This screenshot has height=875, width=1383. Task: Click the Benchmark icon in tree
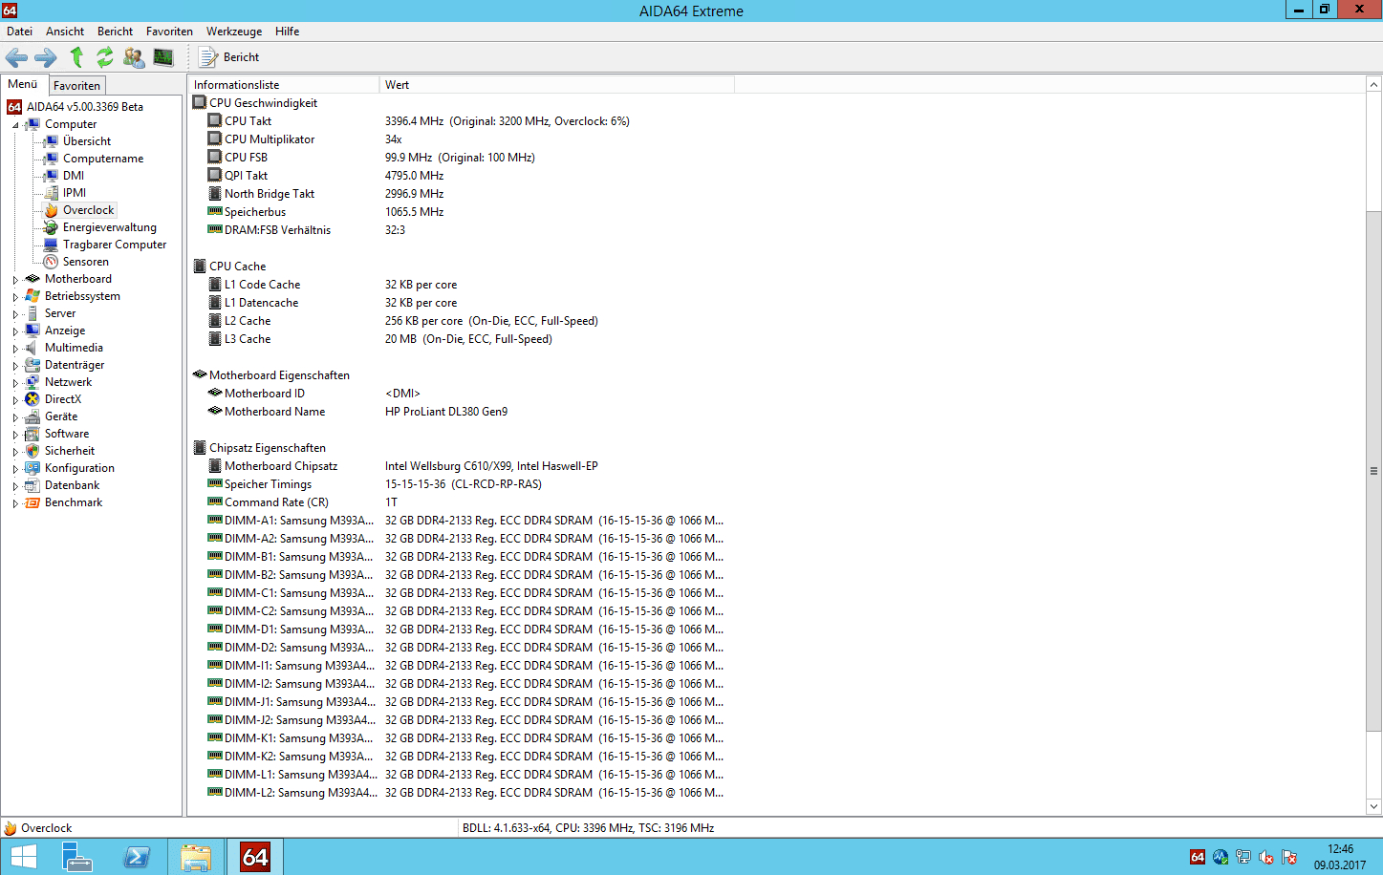(x=32, y=502)
